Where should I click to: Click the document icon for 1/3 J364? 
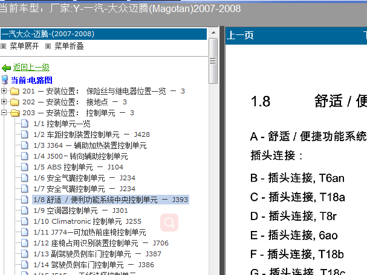(25, 145)
